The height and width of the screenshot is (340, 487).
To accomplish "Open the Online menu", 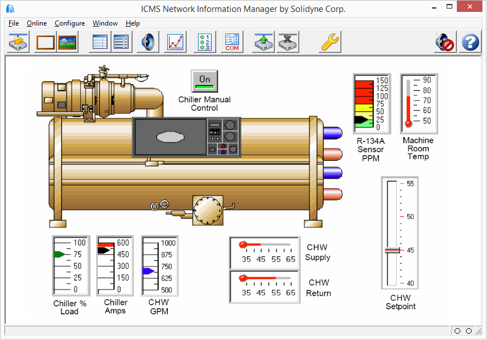I will (36, 23).
